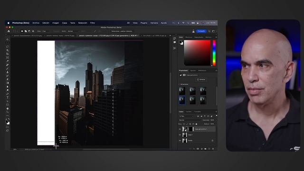Select the History Brush tool
The width and height of the screenshot is (304, 171).
pos(8,76)
